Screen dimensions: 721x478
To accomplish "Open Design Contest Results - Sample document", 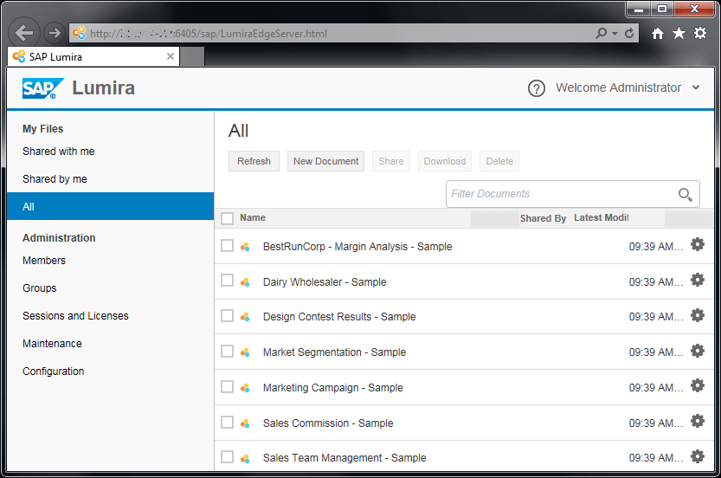I will click(339, 317).
